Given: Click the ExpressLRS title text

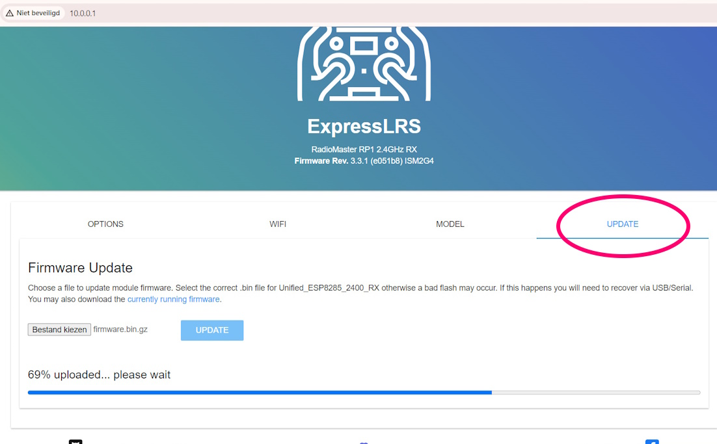Looking at the screenshot, I should (364, 127).
